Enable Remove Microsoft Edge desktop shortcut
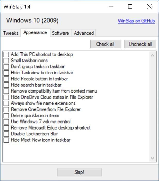Screen dimensions: 159x181 [6, 128]
